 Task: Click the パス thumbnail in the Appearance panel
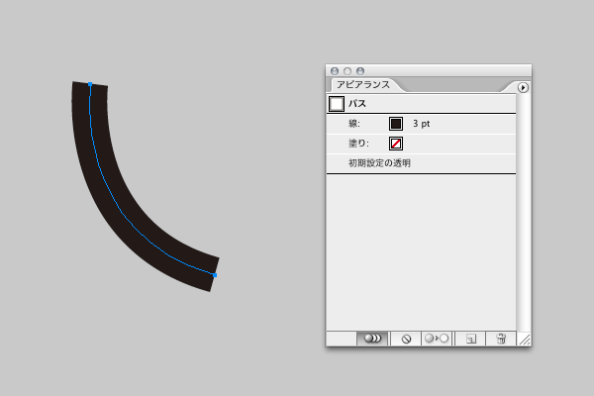pyautogui.click(x=337, y=103)
